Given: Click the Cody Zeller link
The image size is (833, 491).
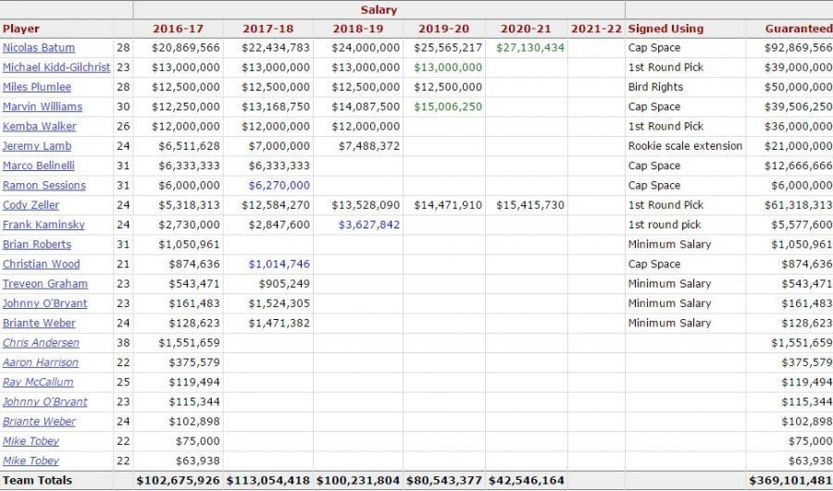Looking at the screenshot, I should pos(31,205).
